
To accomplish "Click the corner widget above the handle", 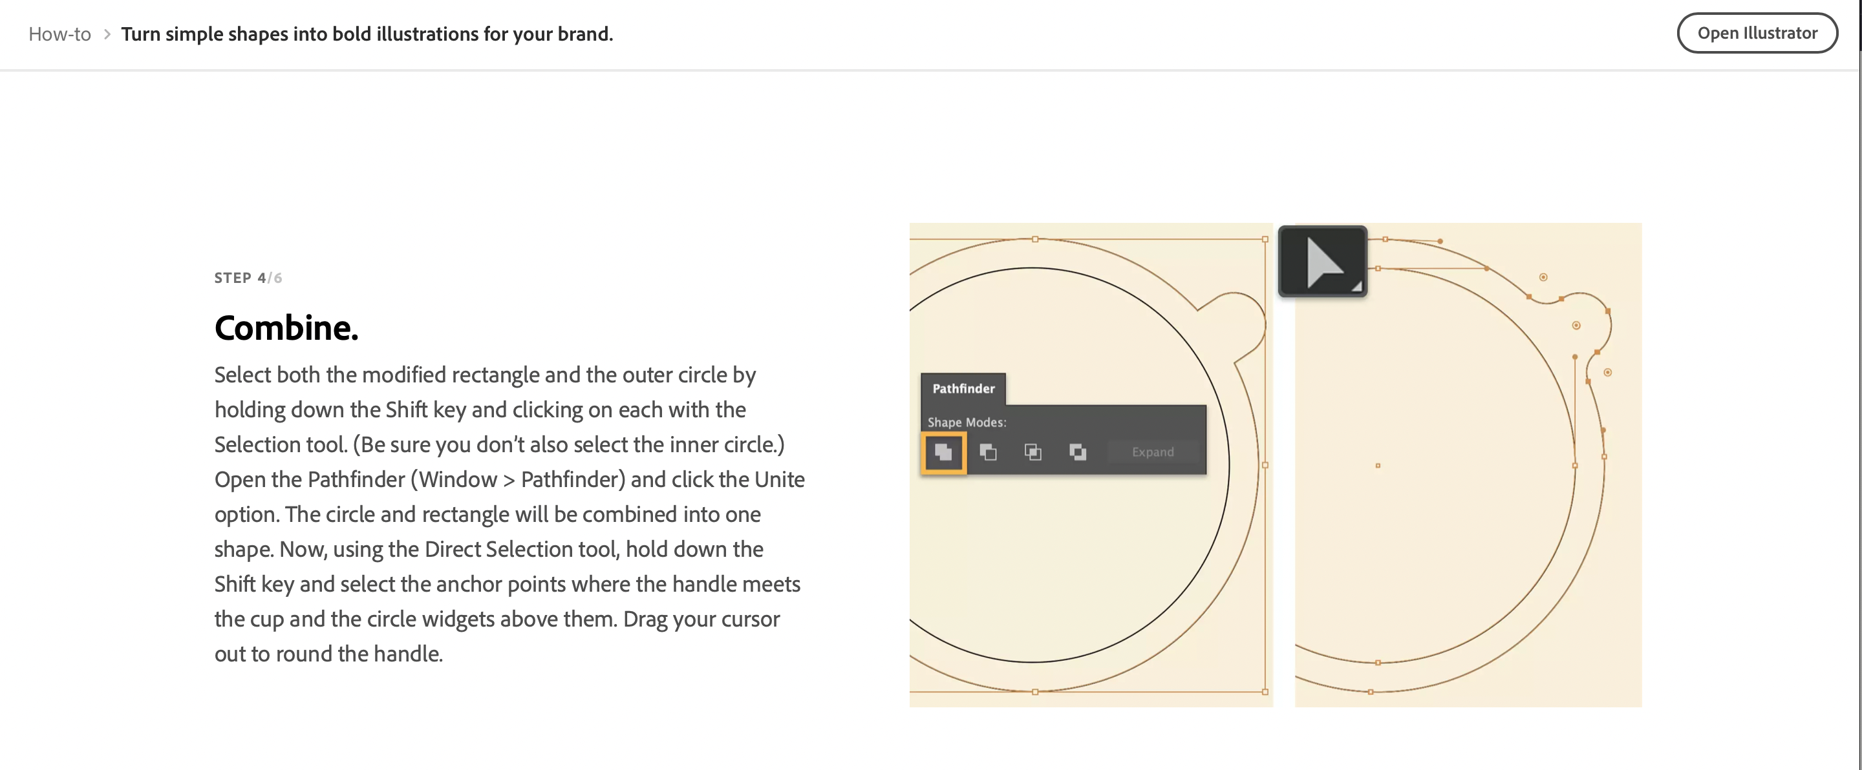I will [1543, 277].
